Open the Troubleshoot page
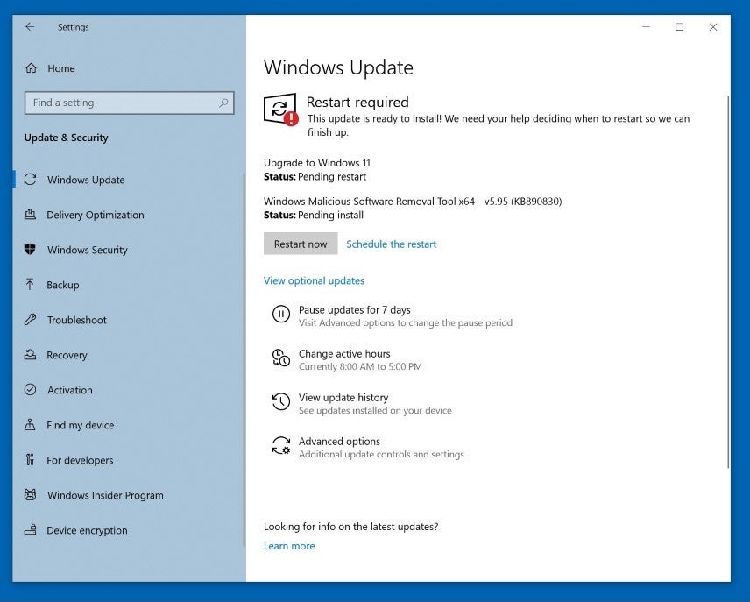Image resolution: width=750 pixels, height=602 pixels. [77, 320]
